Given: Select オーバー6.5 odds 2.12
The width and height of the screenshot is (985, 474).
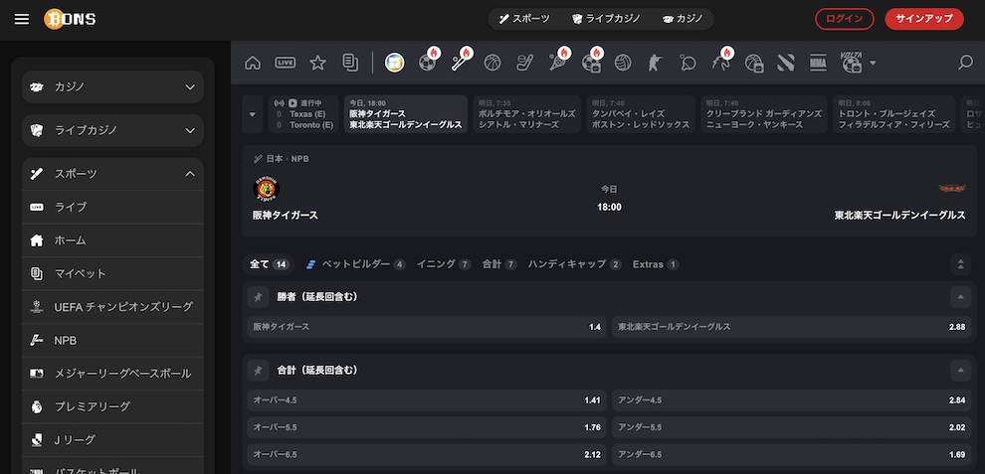Looking at the screenshot, I should point(427,454).
